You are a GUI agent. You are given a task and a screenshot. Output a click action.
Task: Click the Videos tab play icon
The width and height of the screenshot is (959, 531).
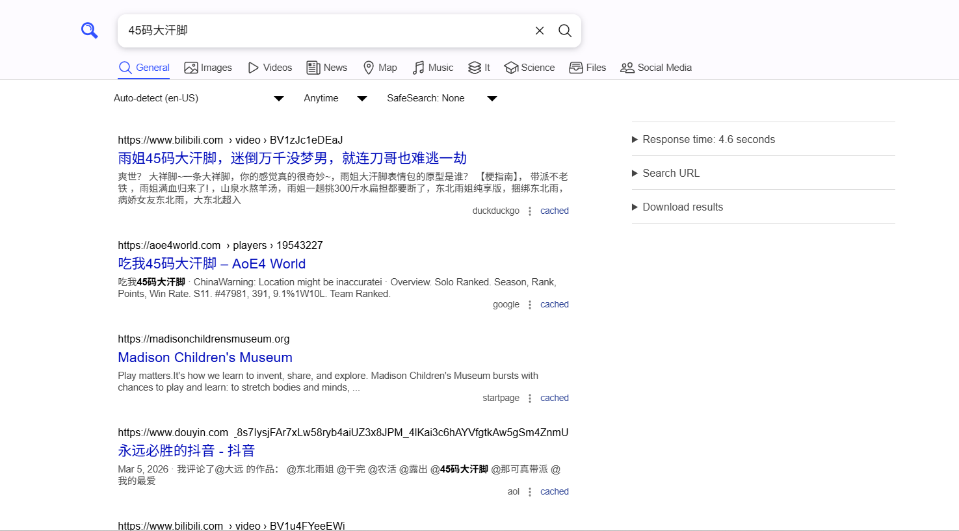(254, 68)
